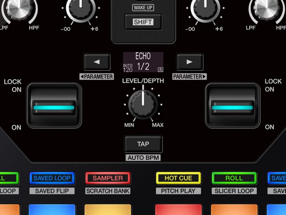Click the right channel trim knob

click(205, 8)
